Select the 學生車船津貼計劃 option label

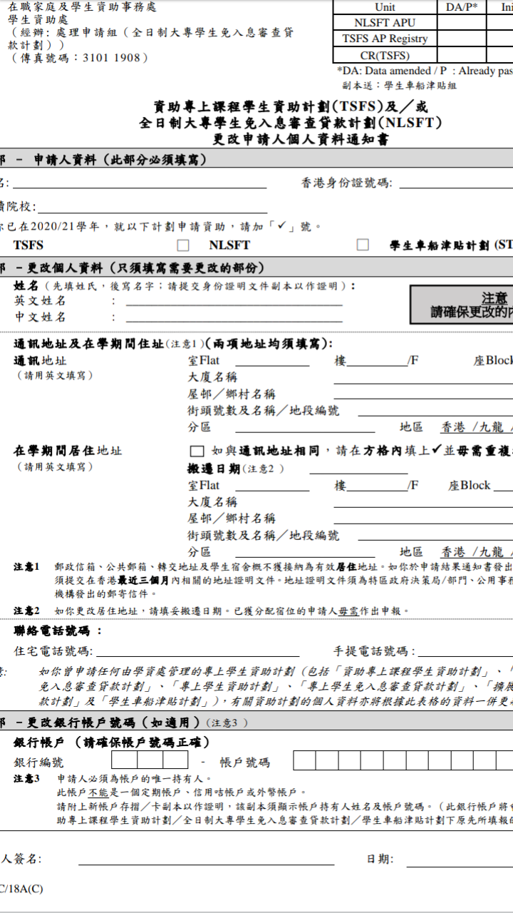pyautogui.click(x=451, y=245)
